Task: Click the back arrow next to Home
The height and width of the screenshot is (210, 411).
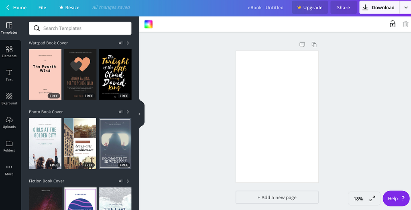Action: (x=8, y=8)
